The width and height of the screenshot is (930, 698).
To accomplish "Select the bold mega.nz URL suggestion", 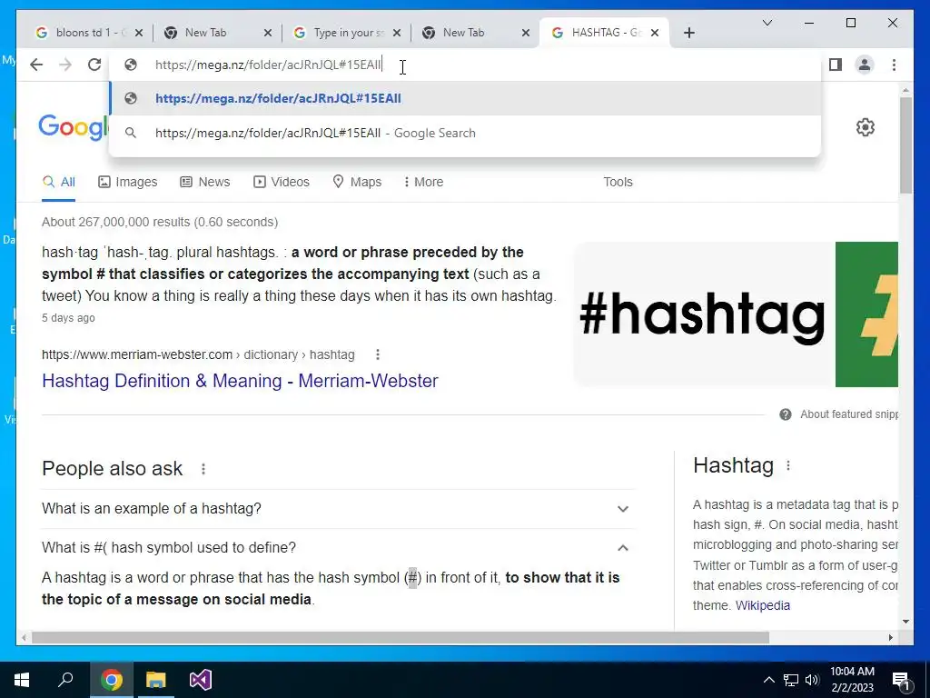I will pyautogui.click(x=465, y=98).
